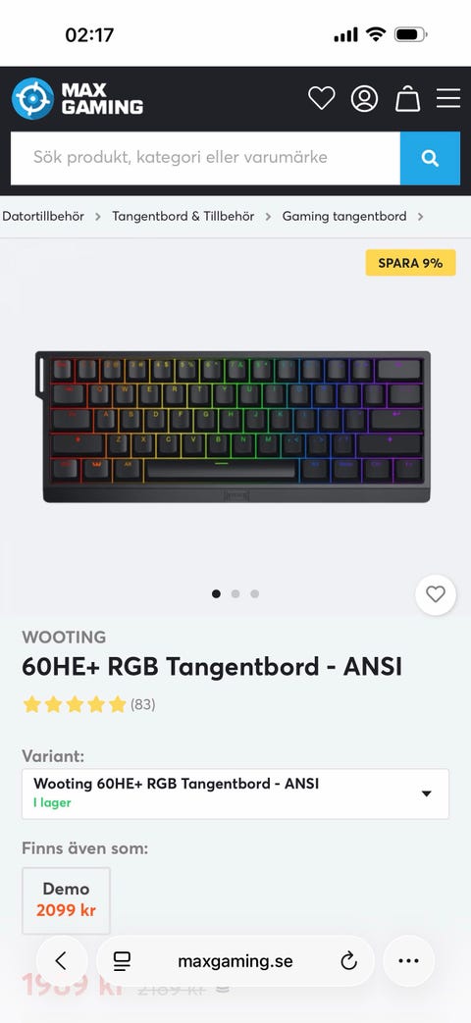Go to Gaming tangentbord breadcrumb
This screenshot has height=1023, width=471.
tap(344, 216)
